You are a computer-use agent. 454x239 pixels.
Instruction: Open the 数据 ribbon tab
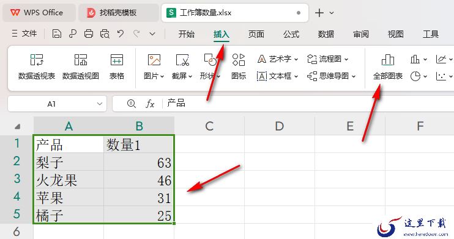pyautogui.click(x=326, y=34)
